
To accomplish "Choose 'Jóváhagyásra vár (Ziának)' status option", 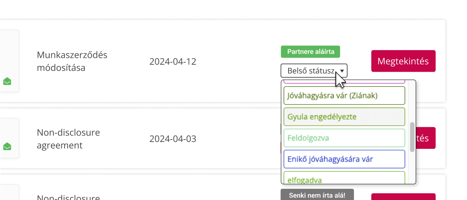I will tap(344, 95).
